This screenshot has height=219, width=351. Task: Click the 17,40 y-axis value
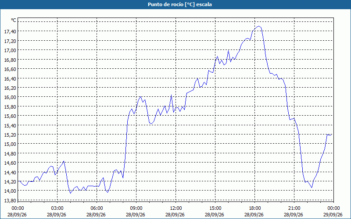tap(10, 32)
